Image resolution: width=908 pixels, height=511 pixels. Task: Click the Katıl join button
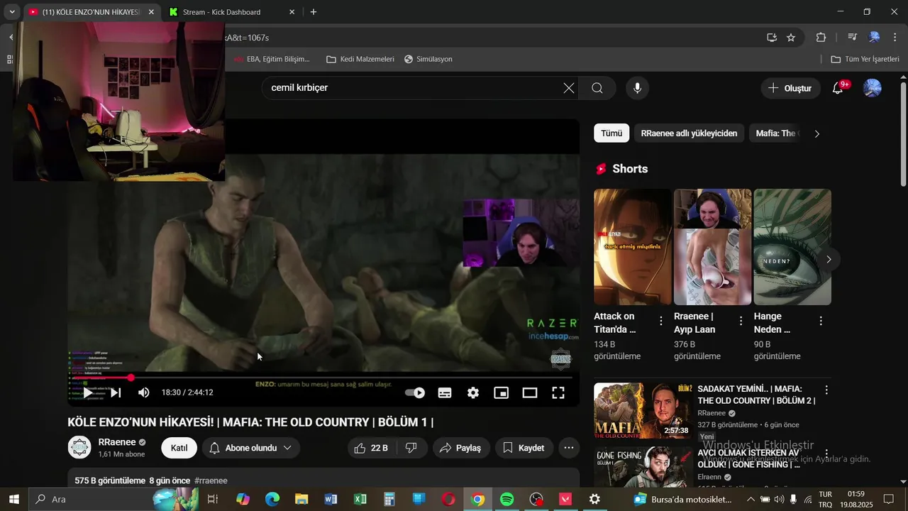(179, 448)
